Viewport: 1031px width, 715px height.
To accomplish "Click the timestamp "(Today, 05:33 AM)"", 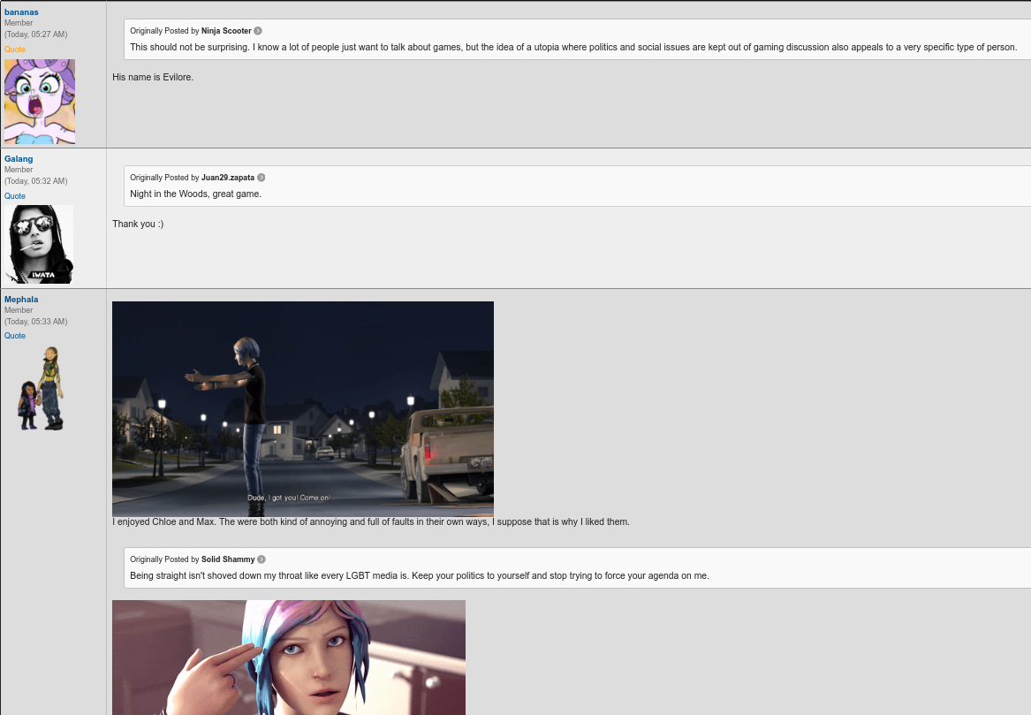I will 35,322.
